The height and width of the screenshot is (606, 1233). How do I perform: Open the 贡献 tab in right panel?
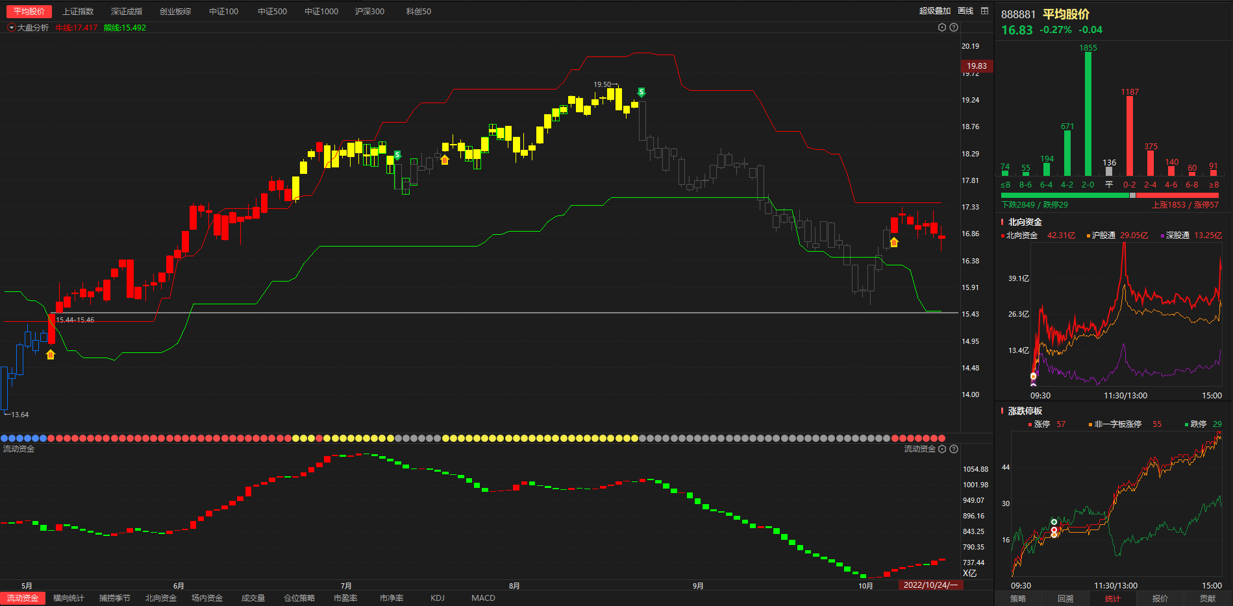(x=1208, y=599)
